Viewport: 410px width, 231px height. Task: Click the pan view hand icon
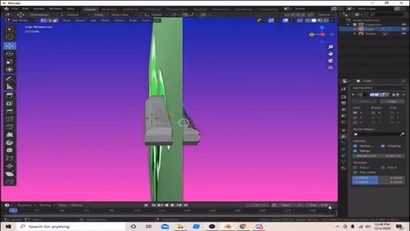tap(331, 54)
